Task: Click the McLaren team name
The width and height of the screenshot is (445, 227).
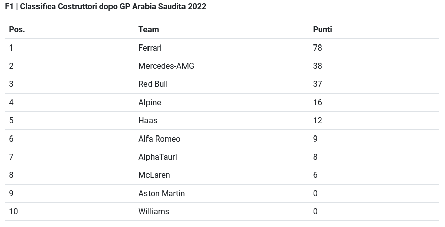Action: point(154,175)
